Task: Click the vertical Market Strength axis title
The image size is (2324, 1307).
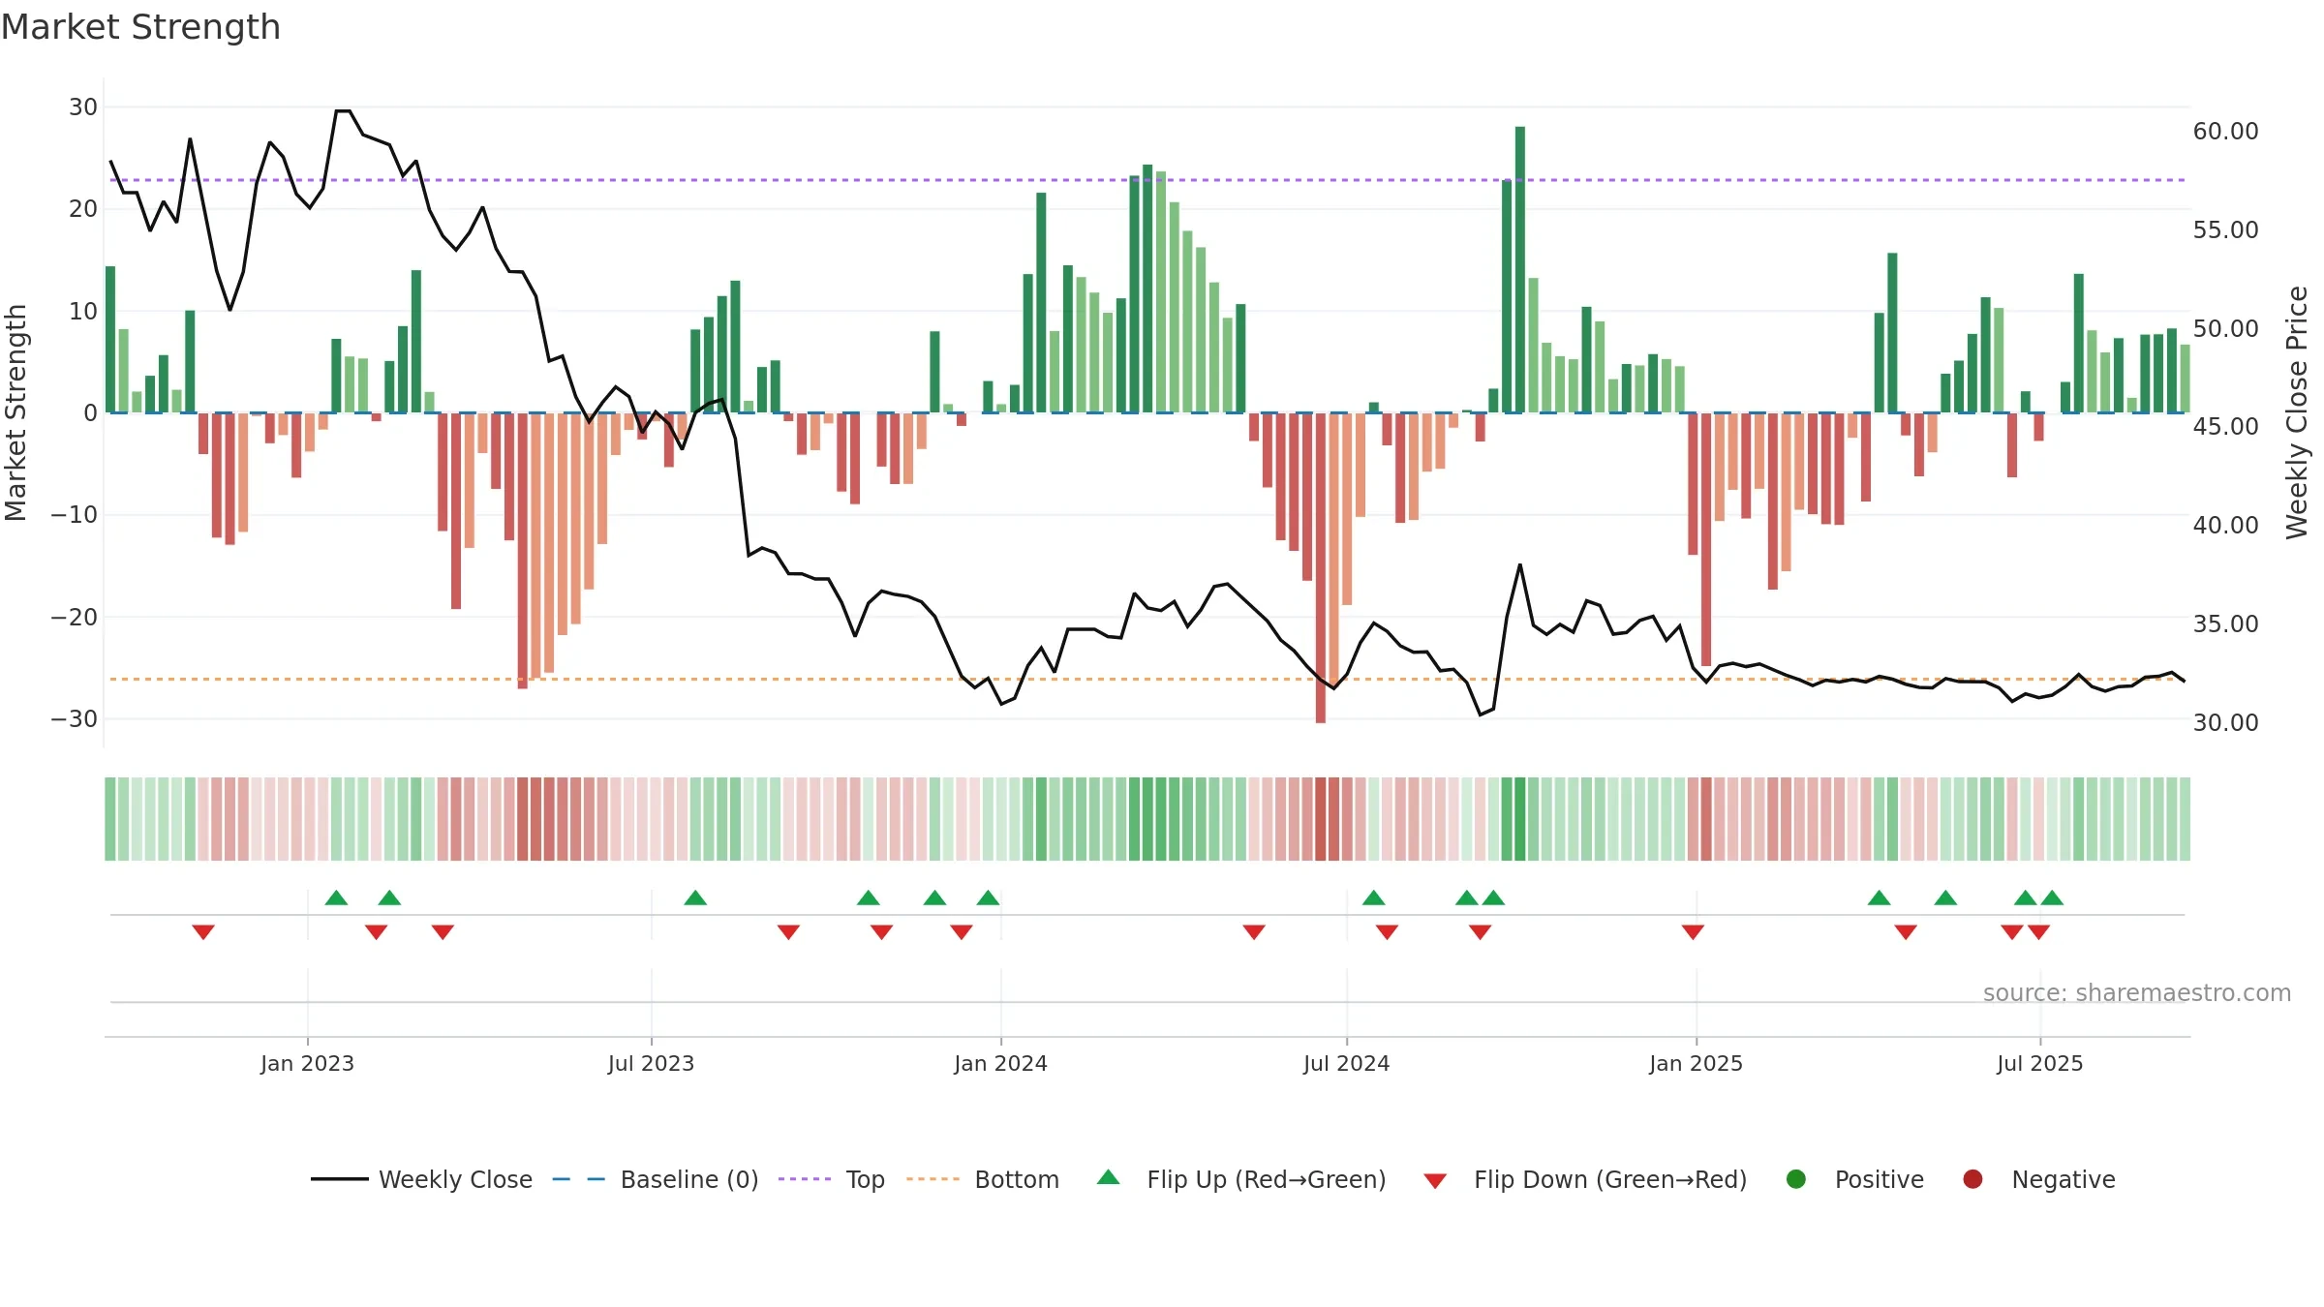Action: click(x=15, y=412)
